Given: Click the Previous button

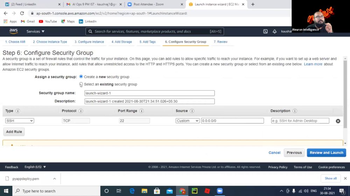Looking at the screenshot, I should [x=294, y=153].
